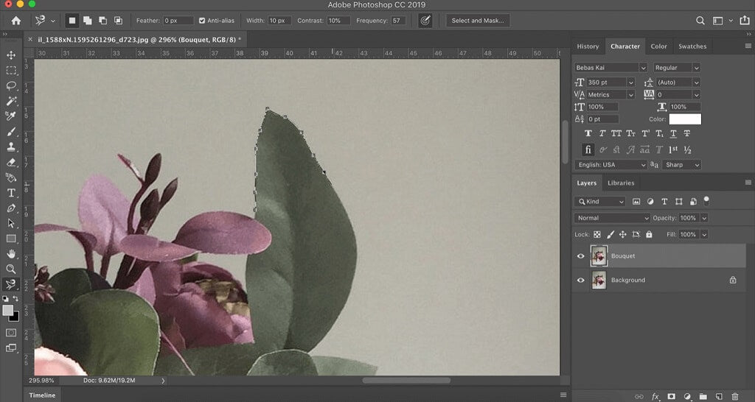
Task: Select the Brush tool
Action: 11,132
